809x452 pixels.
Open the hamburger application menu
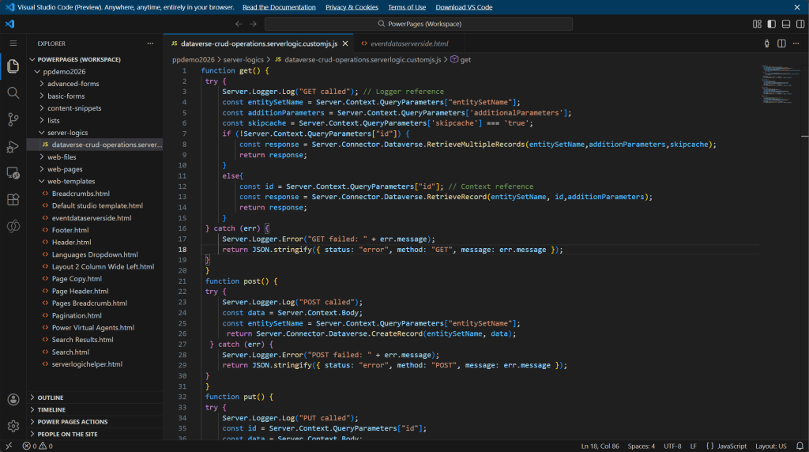point(13,43)
